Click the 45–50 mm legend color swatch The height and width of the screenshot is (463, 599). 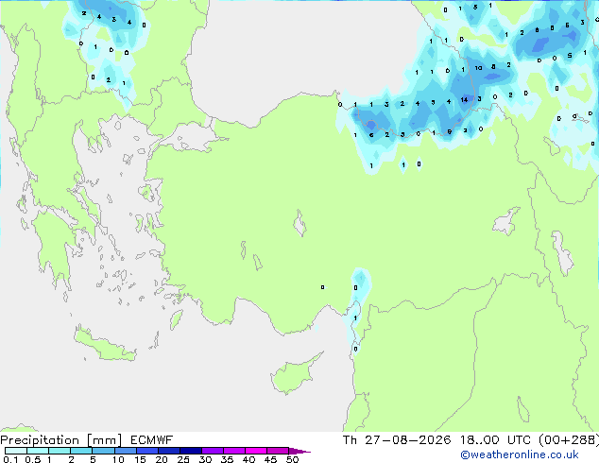(278, 451)
